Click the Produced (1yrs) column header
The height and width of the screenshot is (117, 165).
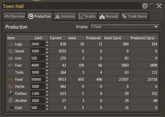tap(144, 38)
